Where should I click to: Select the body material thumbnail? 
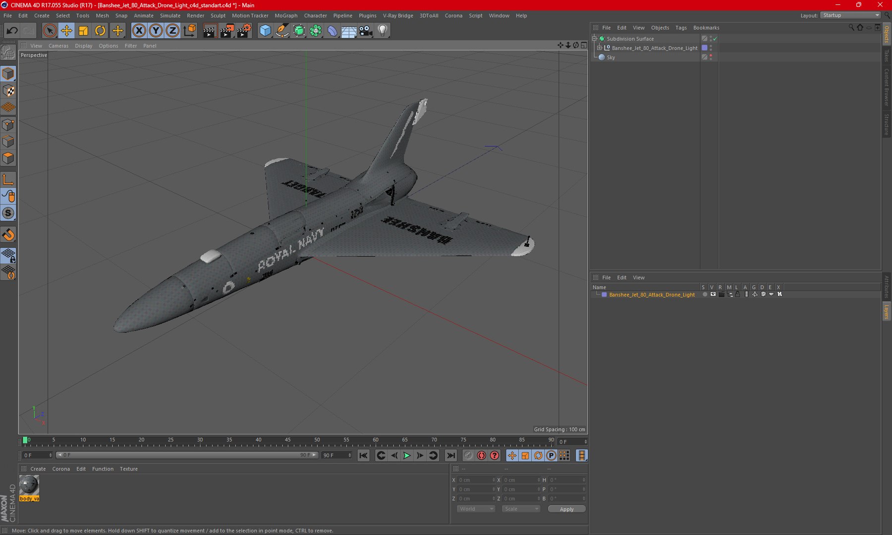29,488
